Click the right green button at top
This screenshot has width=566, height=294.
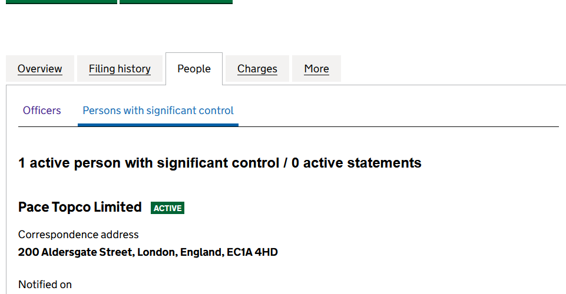pos(176,2)
